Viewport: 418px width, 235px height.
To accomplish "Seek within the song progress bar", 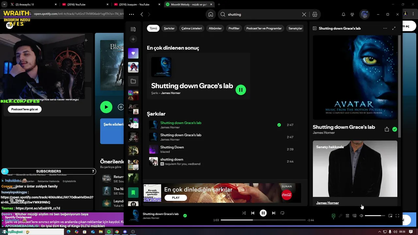I will point(263,220).
